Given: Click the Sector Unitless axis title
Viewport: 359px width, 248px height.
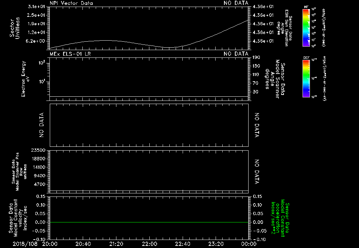Looking at the screenshot, I should [x=15, y=28].
